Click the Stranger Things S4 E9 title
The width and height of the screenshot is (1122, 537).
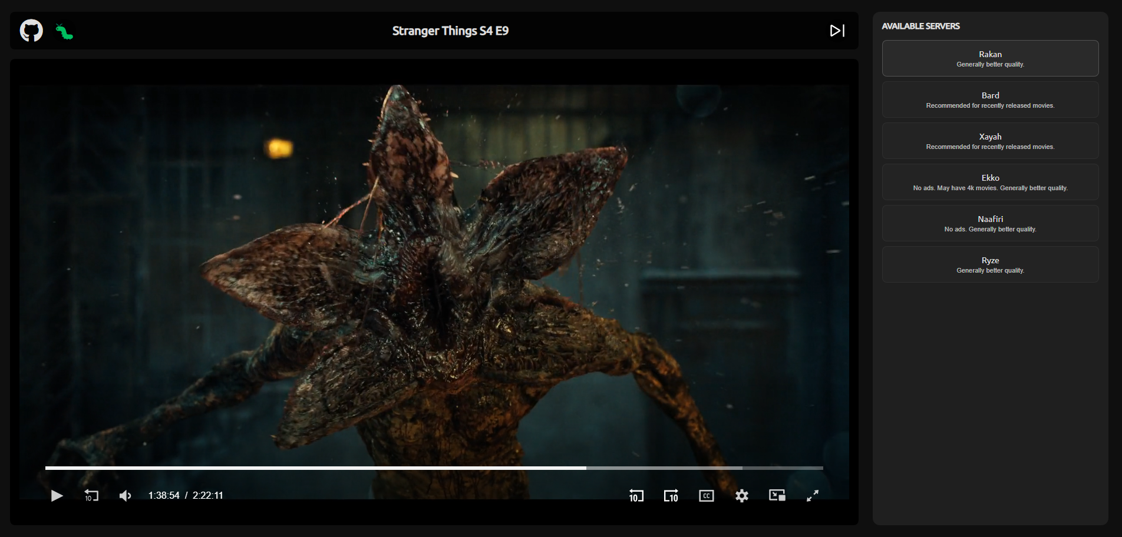pyautogui.click(x=450, y=31)
